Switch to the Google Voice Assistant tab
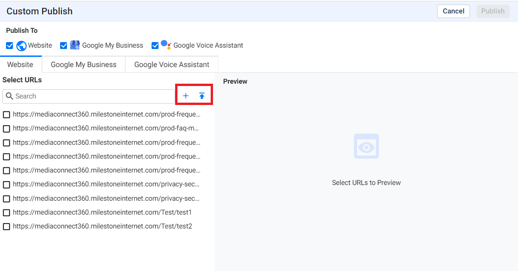This screenshot has height=271, width=518. pyautogui.click(x=171, y=64)
